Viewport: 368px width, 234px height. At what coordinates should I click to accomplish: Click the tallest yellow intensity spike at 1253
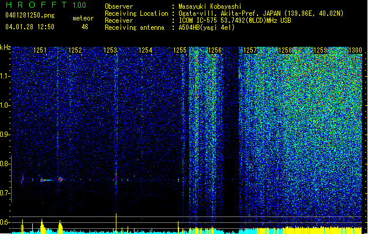pos(116,223)
